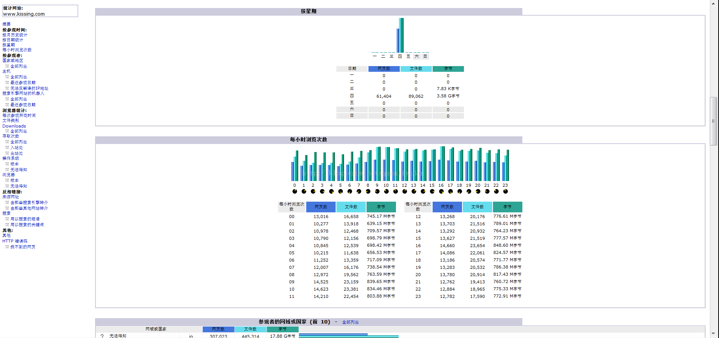Open the HTTP 错误码 link
This screenshot has width=719, height=338.
[15, 241]
